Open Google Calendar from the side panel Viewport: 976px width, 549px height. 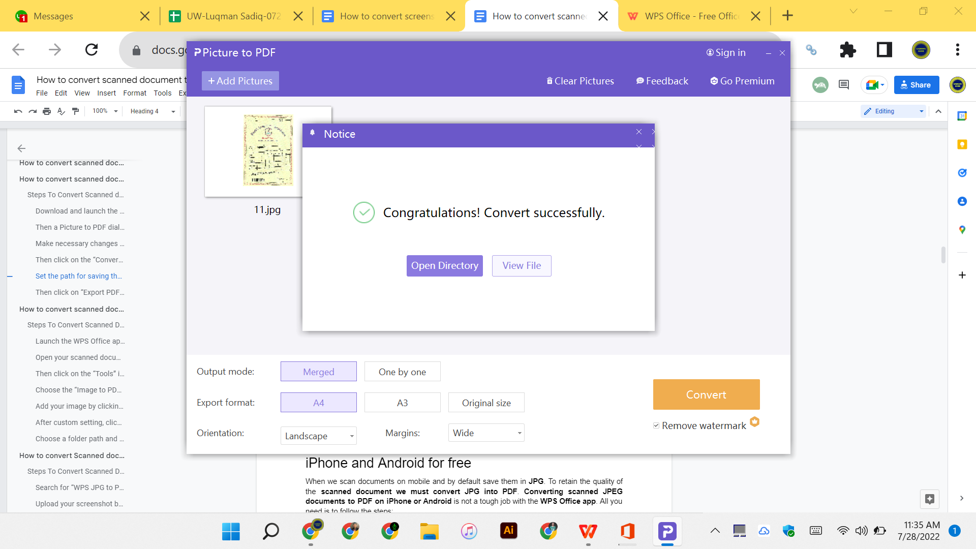click(962, 116)
